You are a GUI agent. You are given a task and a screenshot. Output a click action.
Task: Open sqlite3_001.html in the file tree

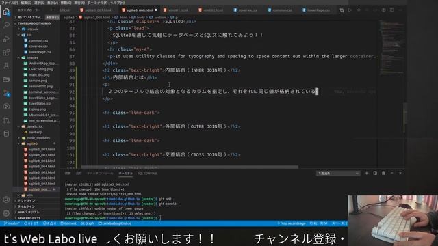click(42, 149)
